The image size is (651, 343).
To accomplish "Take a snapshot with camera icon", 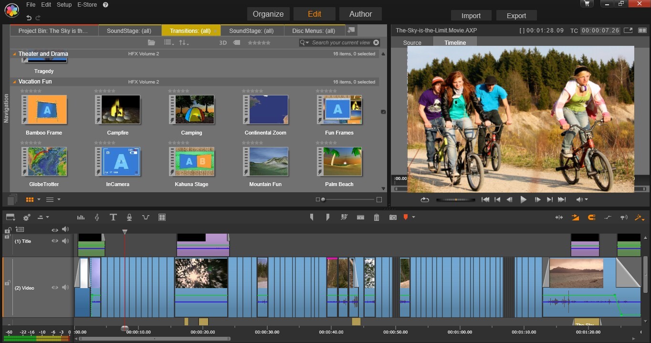I will click(x=393, y=218).
